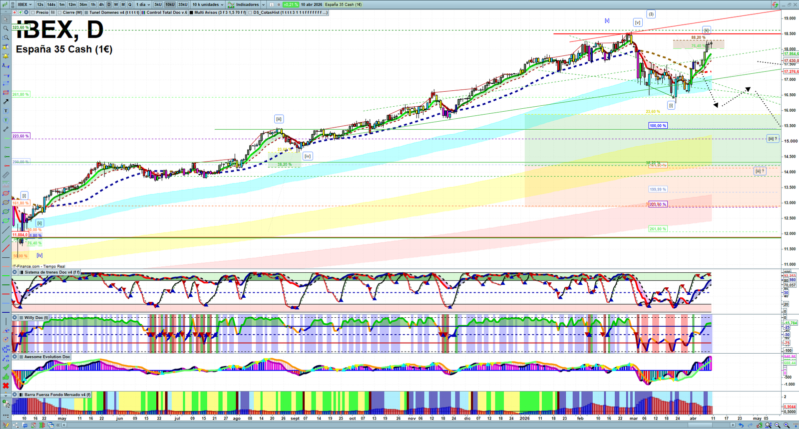Select the arrow drawing tool

pos(5,102)
